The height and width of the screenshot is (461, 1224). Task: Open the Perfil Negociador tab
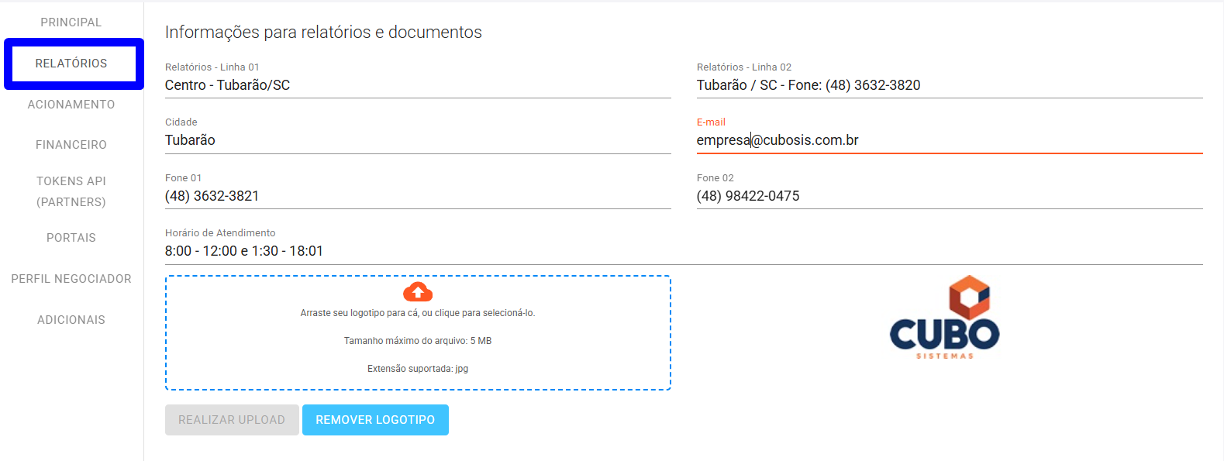tap(71, 279)
